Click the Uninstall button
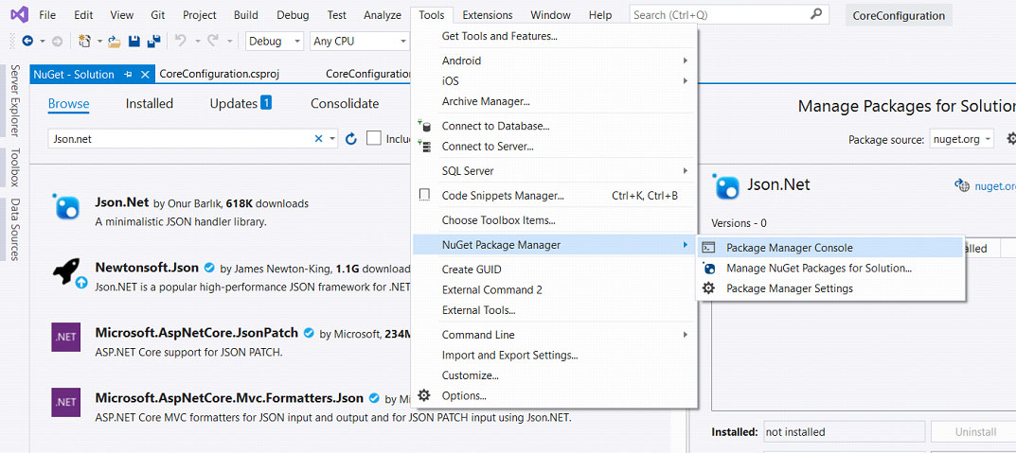 (x=975, y=431)
